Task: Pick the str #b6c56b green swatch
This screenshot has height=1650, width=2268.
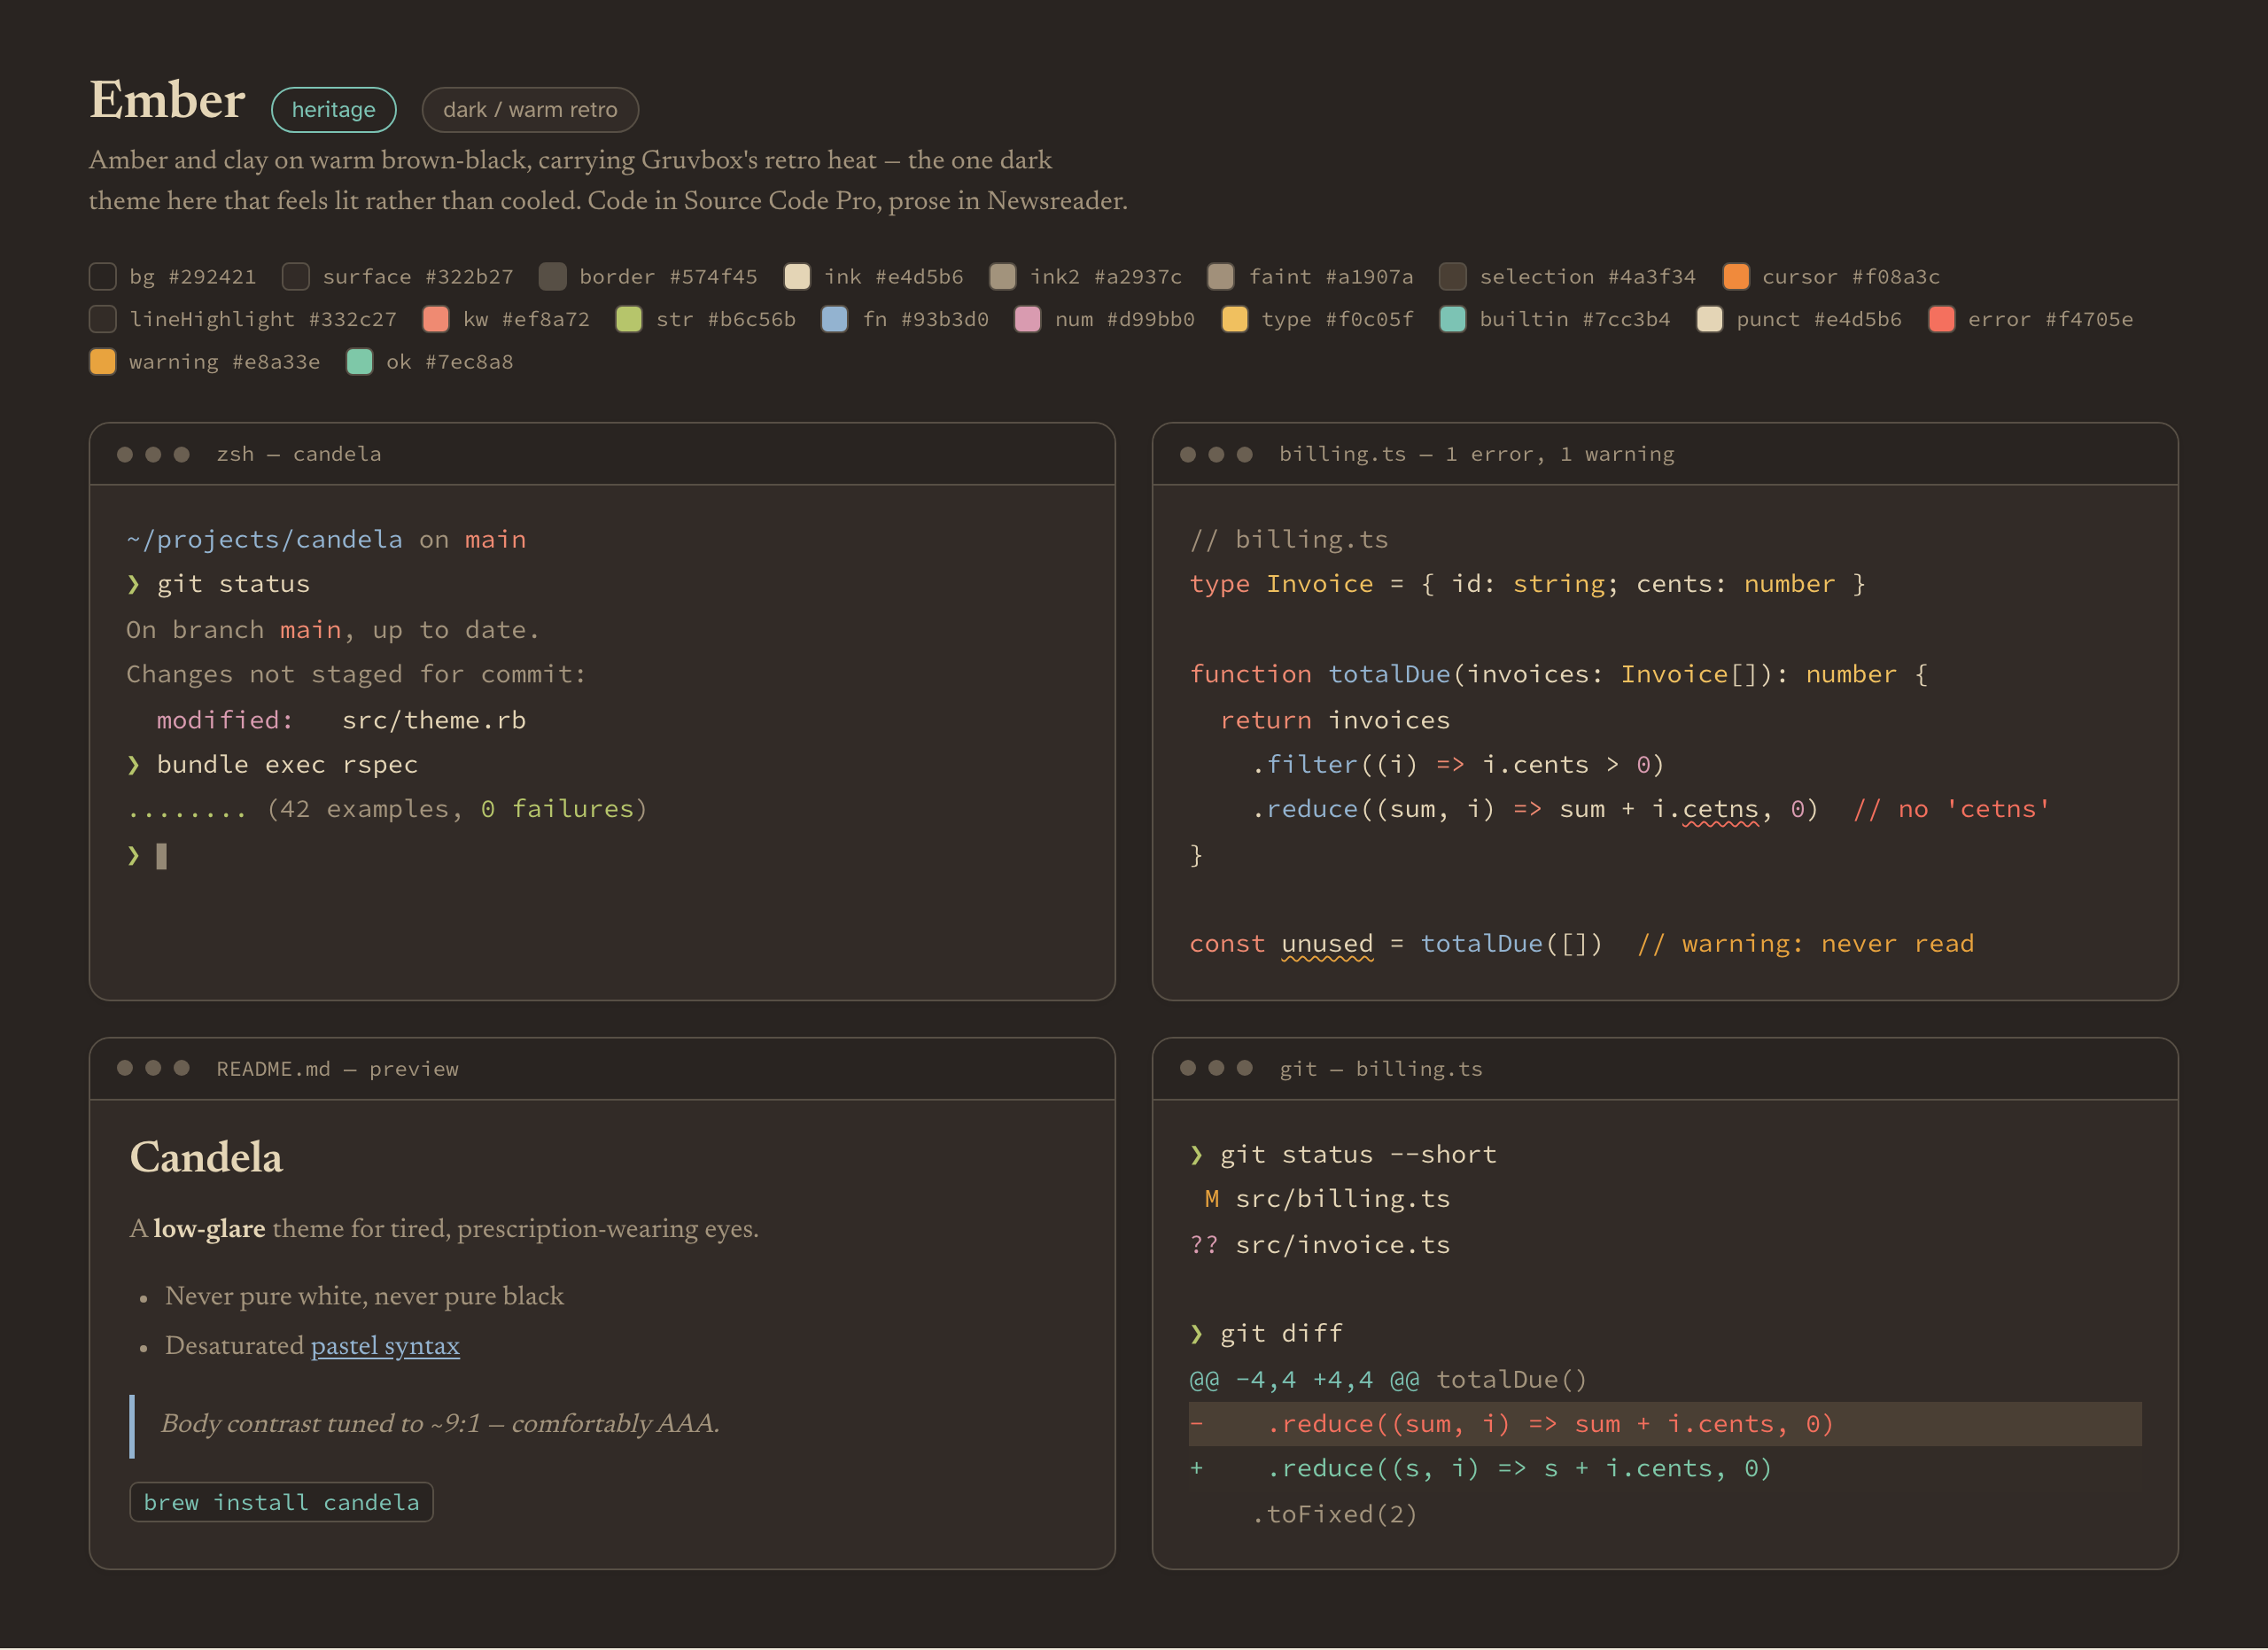Action: [x=629, y=319]
